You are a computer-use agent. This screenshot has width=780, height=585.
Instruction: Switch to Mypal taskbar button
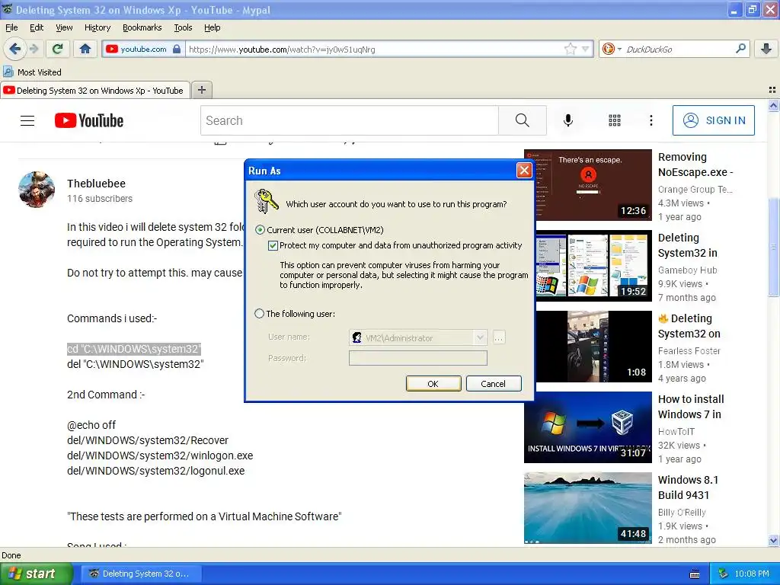coord(142,574)
